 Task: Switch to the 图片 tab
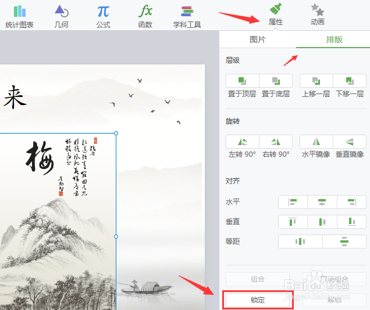pos(258,39)
